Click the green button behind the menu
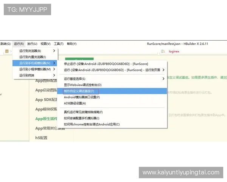 79,59
